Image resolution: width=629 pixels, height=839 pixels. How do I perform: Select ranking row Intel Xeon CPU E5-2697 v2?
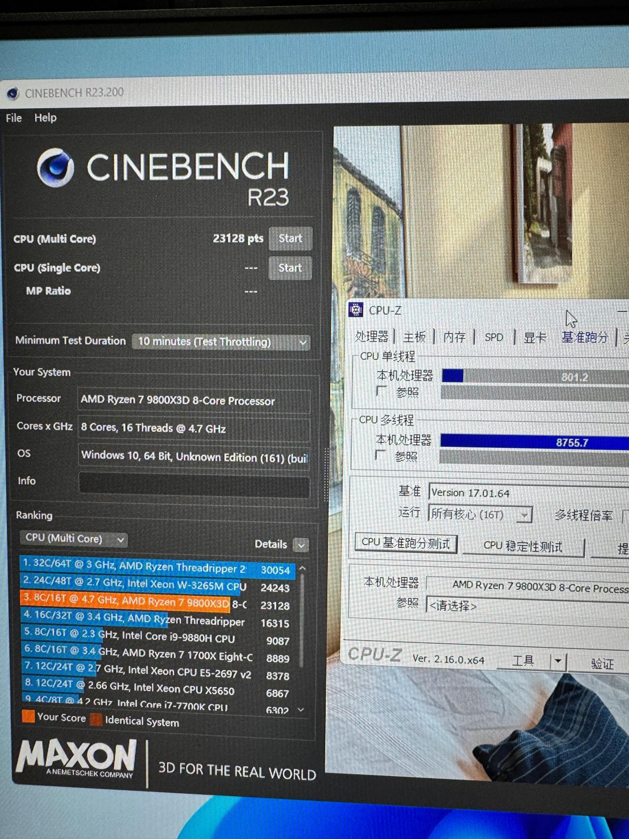(157, 671)
